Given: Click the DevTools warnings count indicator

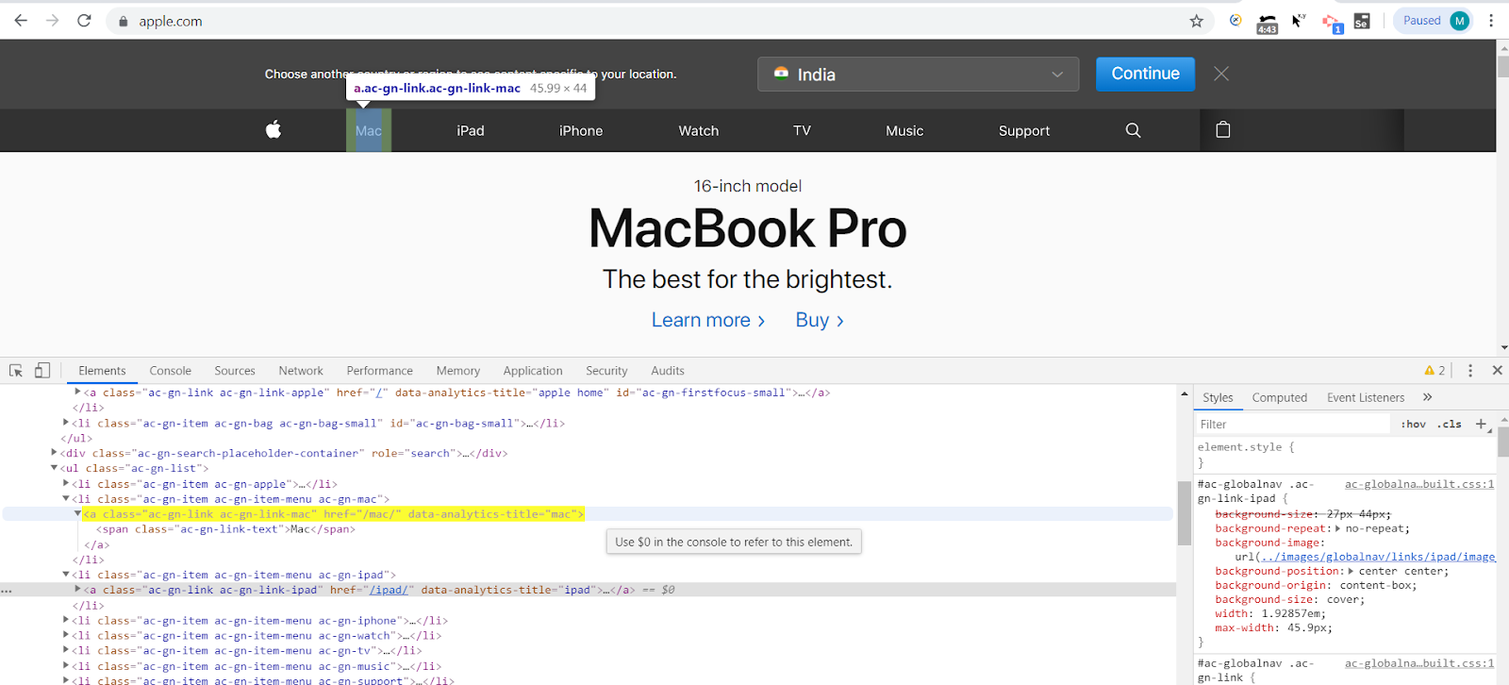Looking at the screenshot, I should [1434, 371].
